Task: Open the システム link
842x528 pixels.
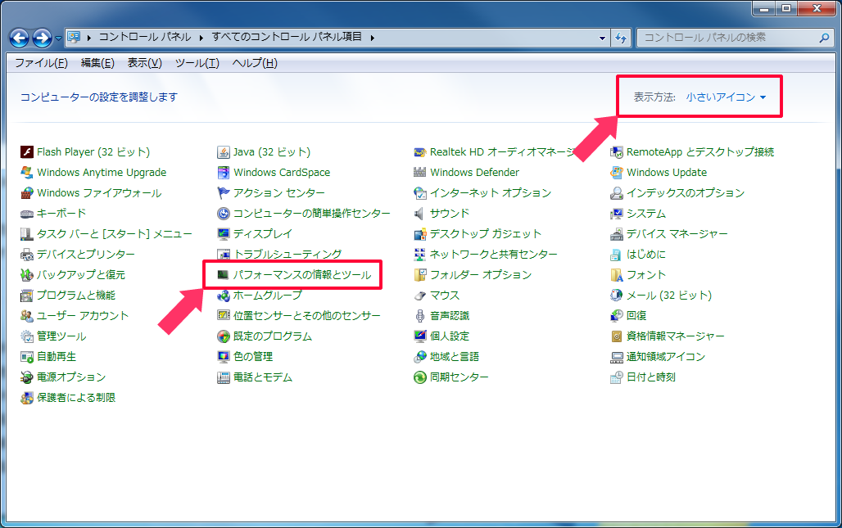Action: [646, 214]
